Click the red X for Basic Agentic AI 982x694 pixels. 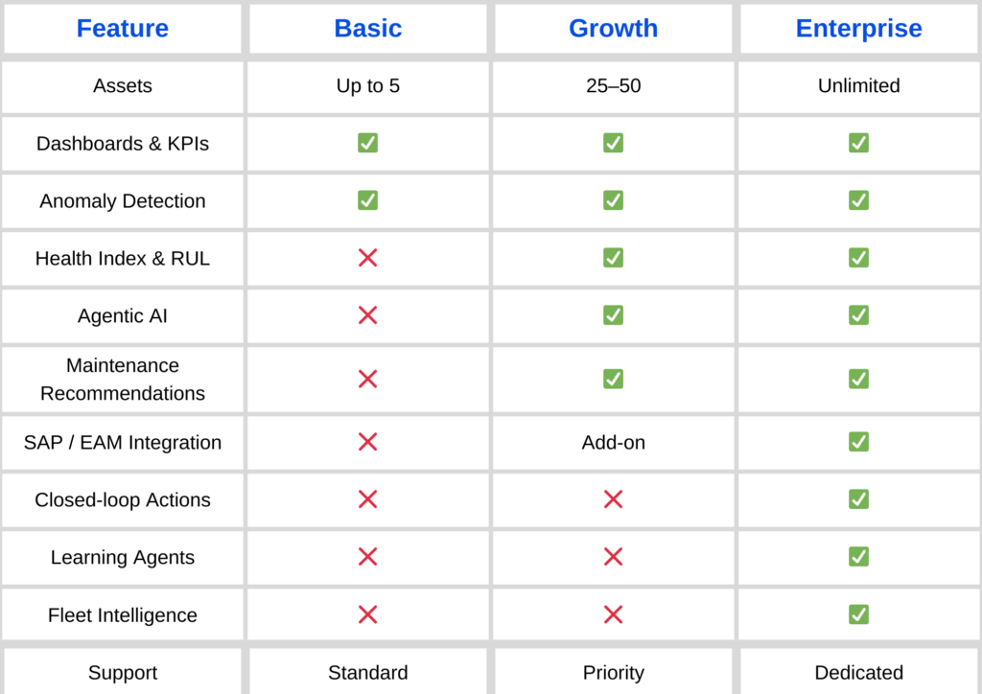pyautogui.click(x=367, y=315)
